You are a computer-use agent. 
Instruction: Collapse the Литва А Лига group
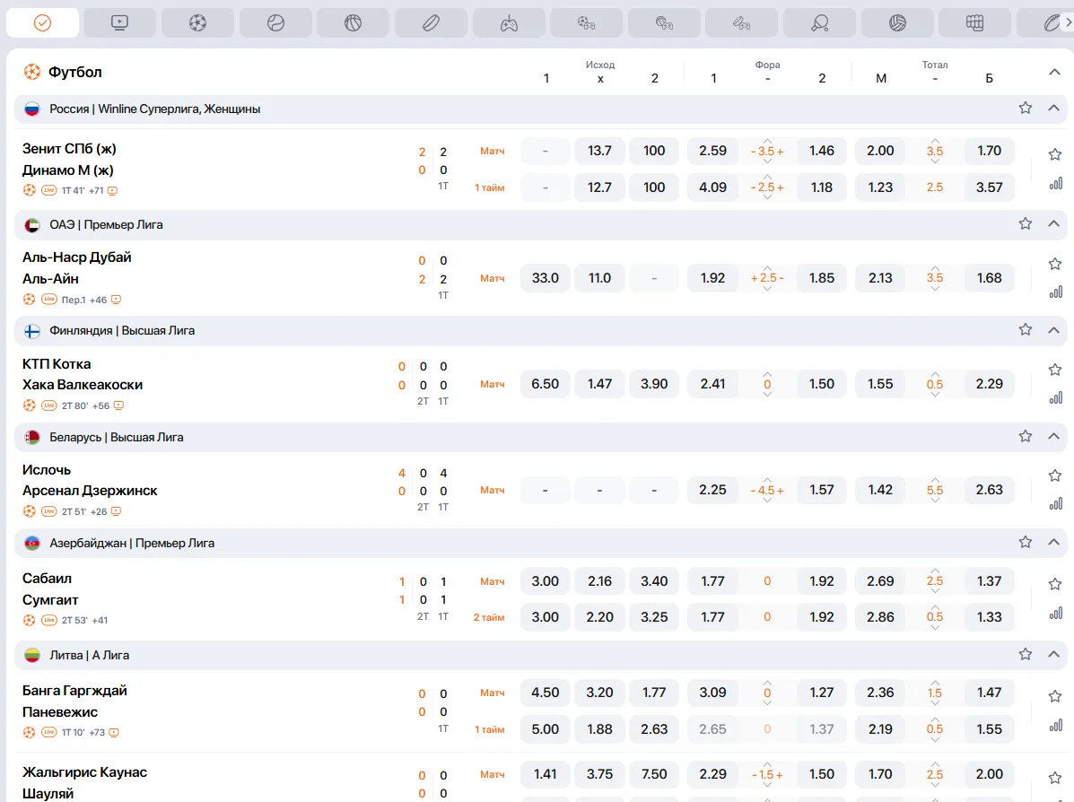(1054, 655)
